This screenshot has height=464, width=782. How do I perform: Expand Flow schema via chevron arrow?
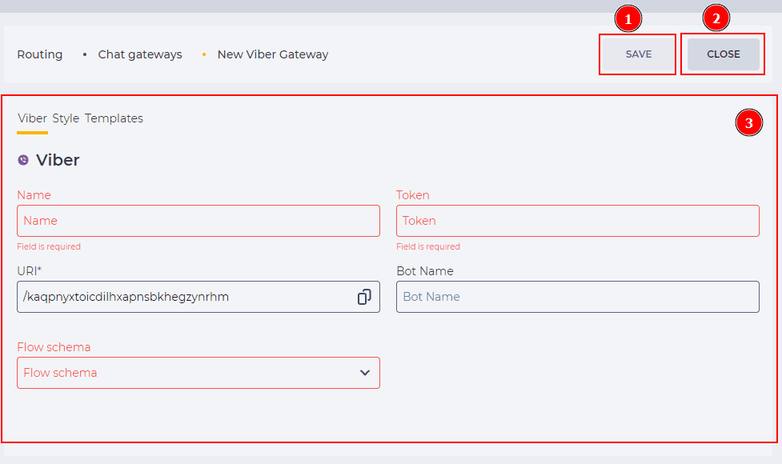click(x=365, y=373)
